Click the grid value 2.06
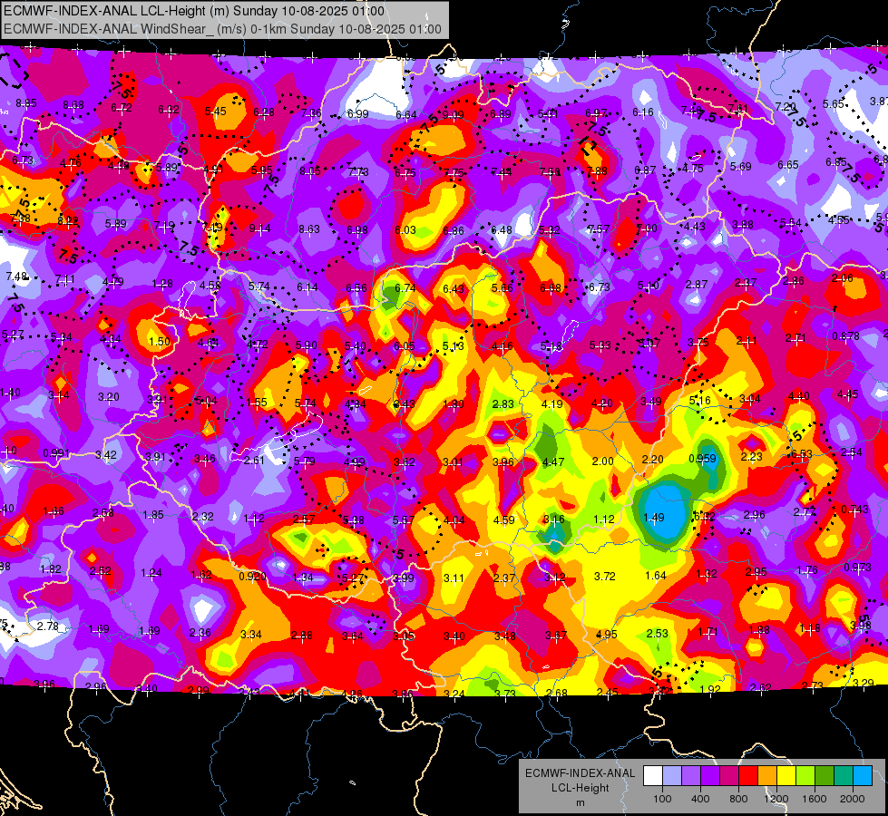The image size is (888, 816). 843,278
